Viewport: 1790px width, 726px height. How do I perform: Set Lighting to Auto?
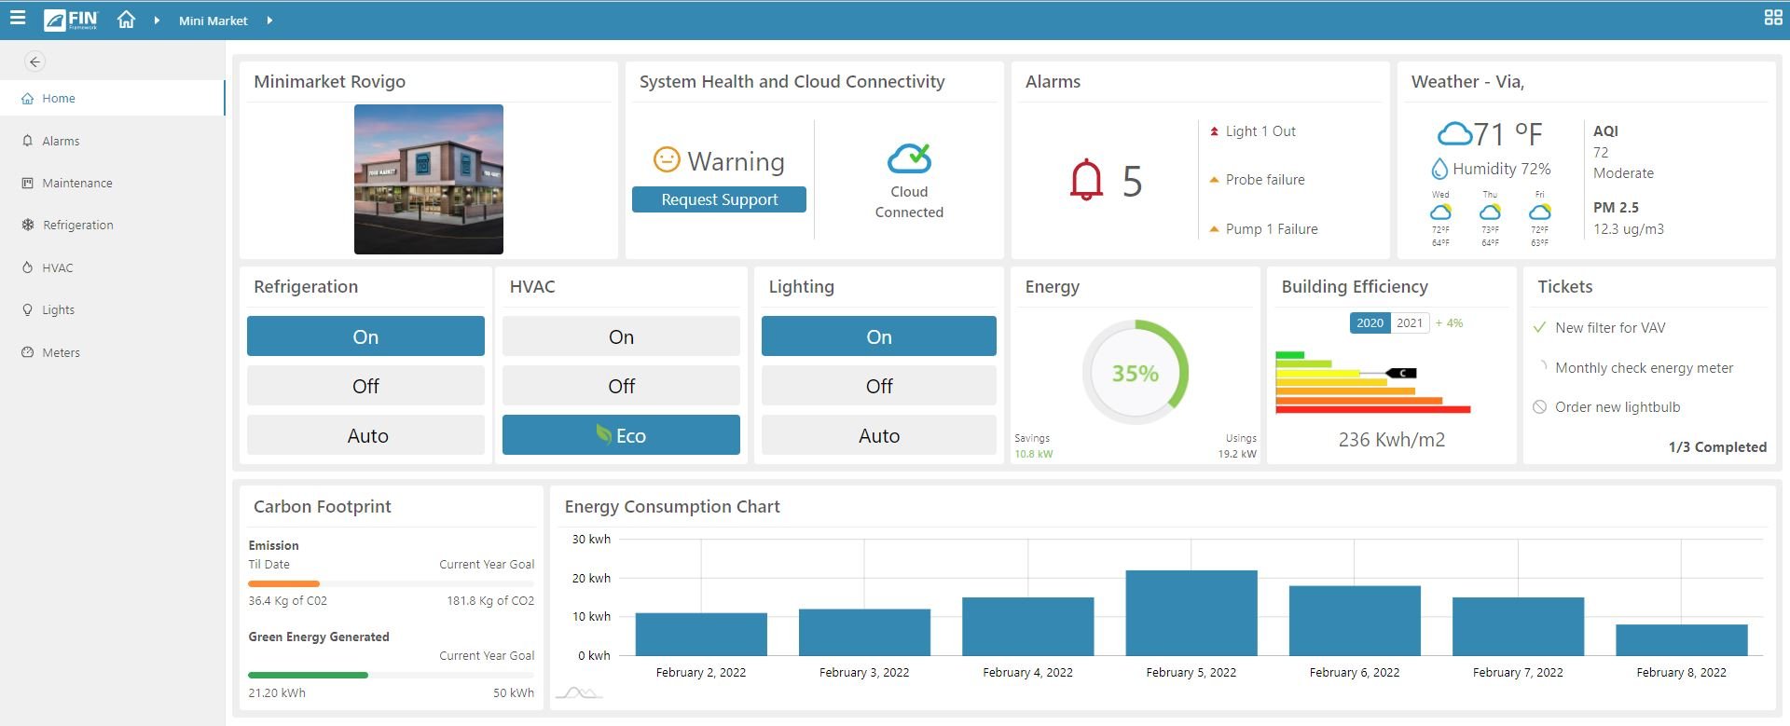pos(878,435)
